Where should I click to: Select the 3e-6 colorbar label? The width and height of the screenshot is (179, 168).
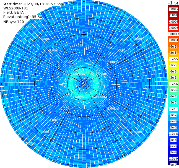(x=173, y=77)
